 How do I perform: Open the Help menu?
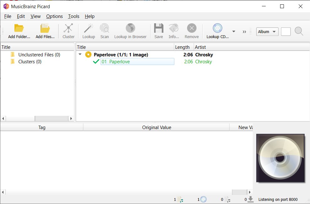90,16
